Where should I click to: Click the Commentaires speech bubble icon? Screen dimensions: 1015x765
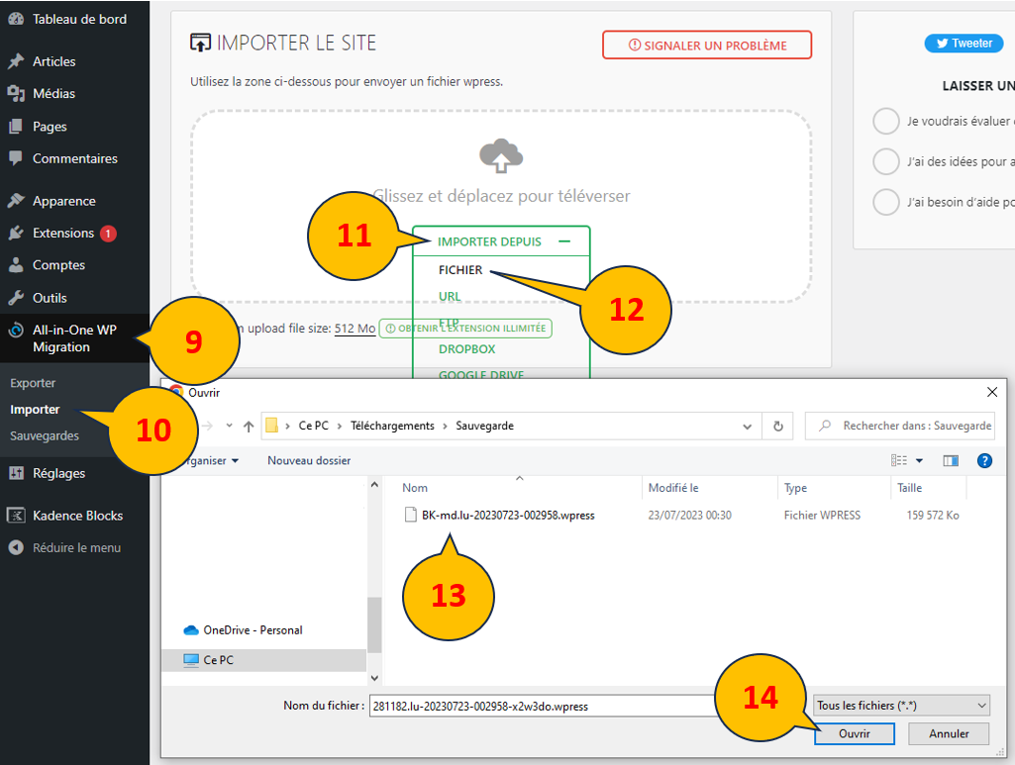(16, 158)
